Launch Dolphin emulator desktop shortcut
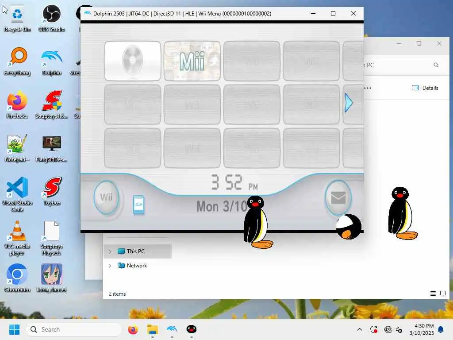 tap(52, 62)
